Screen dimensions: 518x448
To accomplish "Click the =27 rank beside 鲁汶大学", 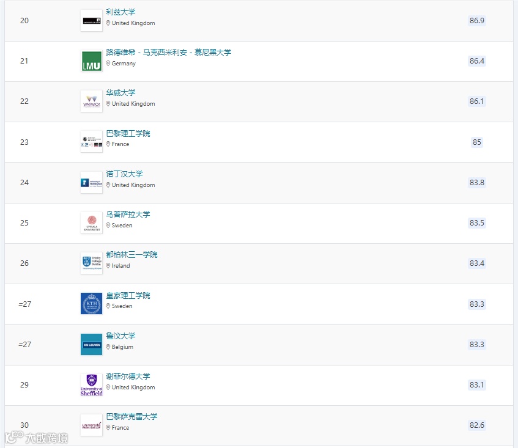I will [25, 345].
